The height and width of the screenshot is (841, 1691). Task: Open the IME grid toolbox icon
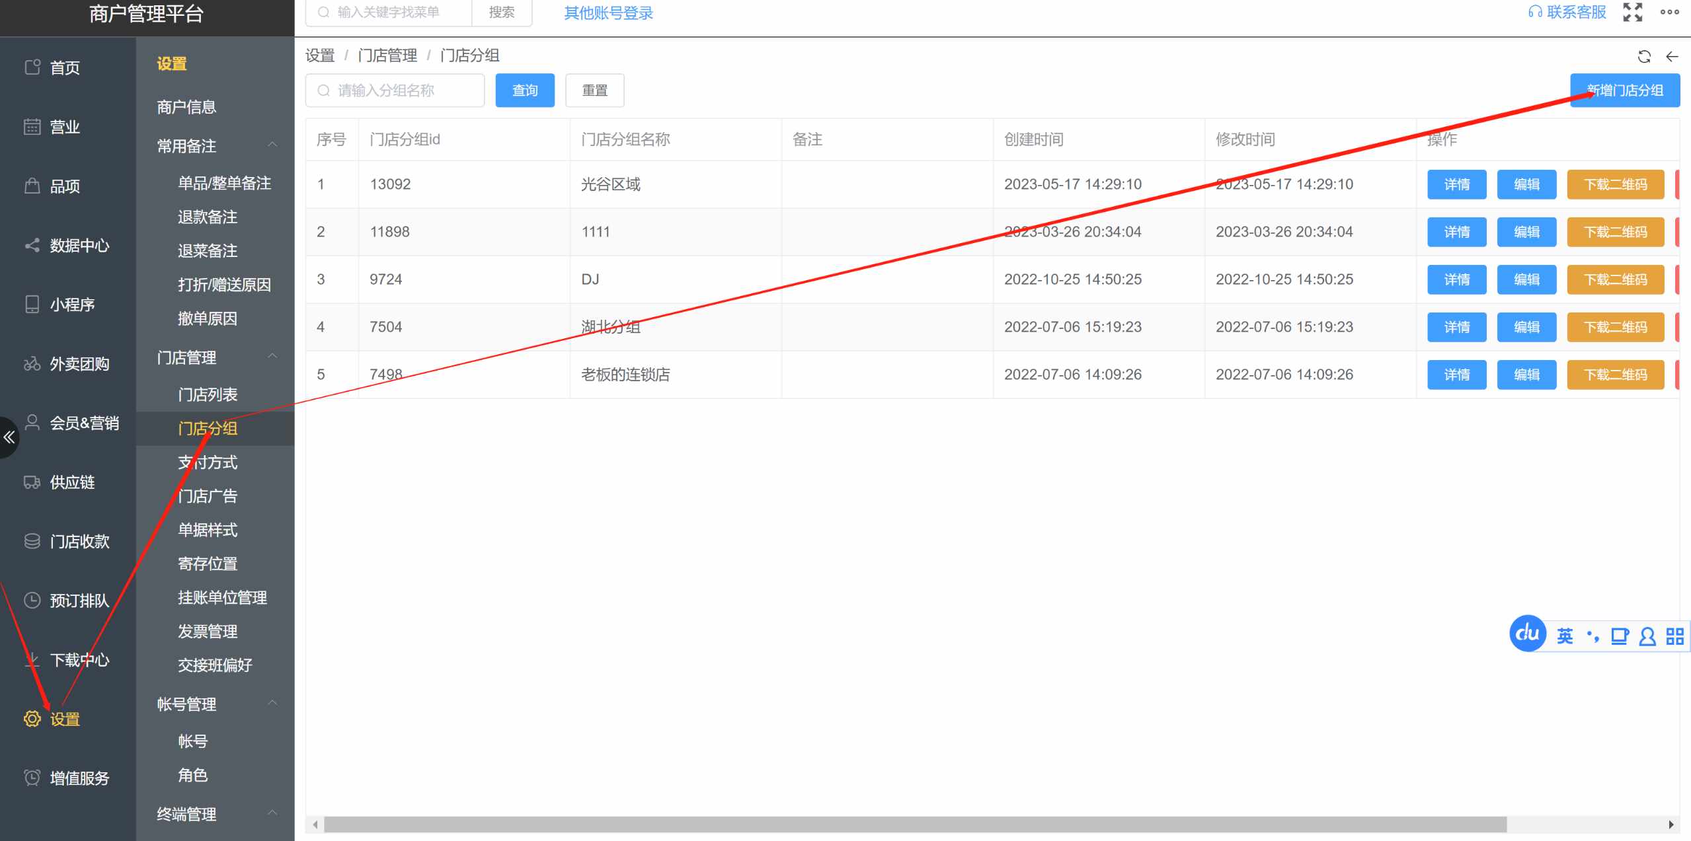coord(1674,636)
